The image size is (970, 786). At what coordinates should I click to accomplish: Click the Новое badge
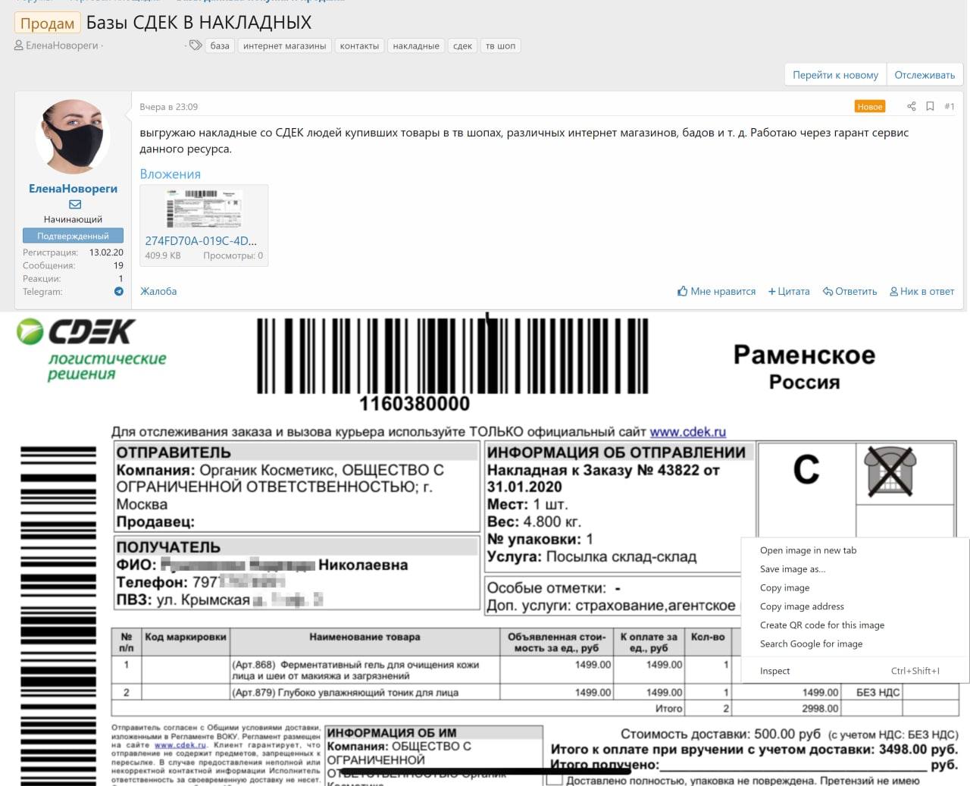pos(870,107)
